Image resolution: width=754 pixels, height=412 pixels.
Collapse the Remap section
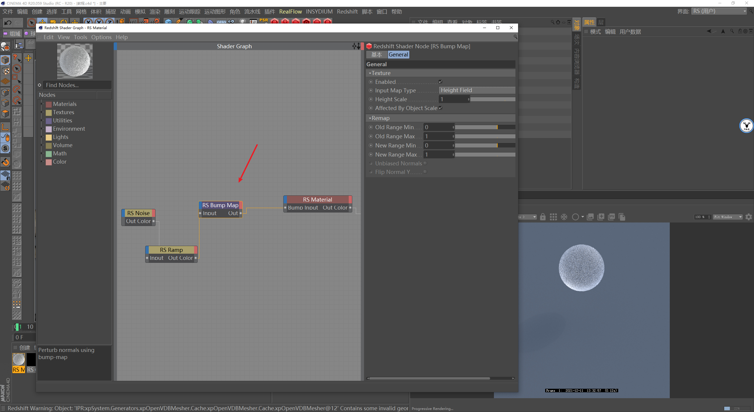370,118
